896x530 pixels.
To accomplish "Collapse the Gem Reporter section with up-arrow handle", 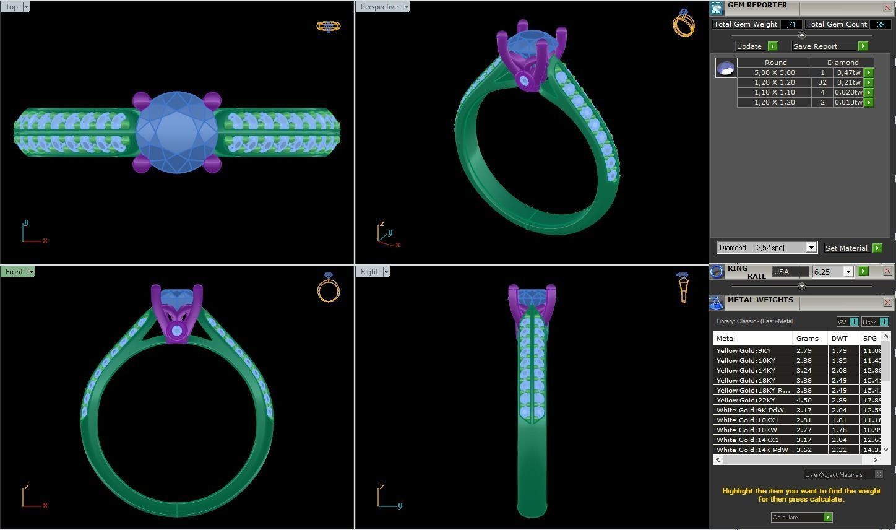I will pos(802,35).
